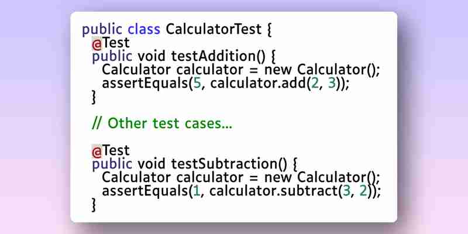
Task: Click the opening brace after CalculatorTest
Action: [269, 30]
